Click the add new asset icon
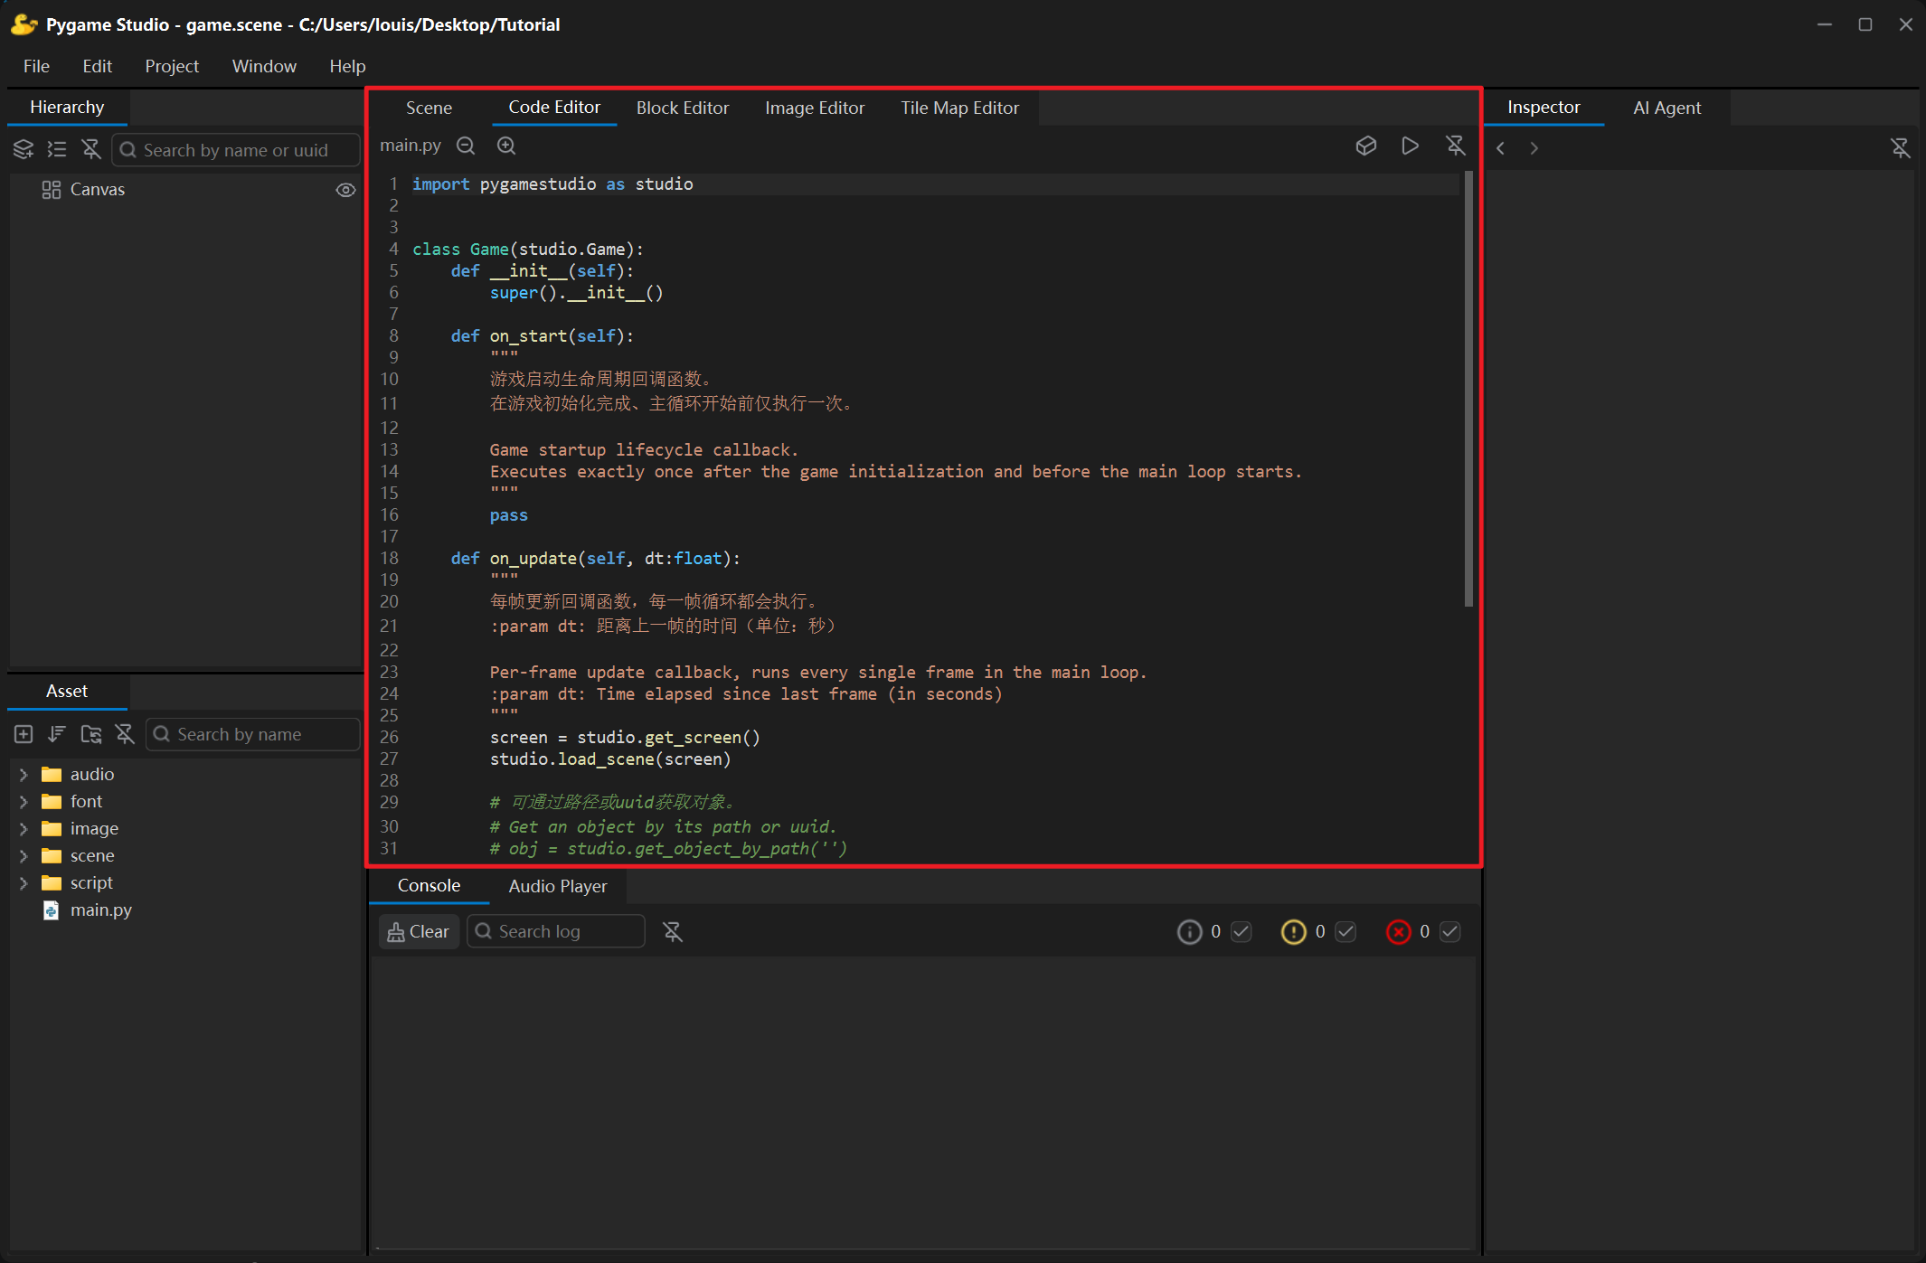The width and height of the screenshot is (1926, 1263). 24,734
